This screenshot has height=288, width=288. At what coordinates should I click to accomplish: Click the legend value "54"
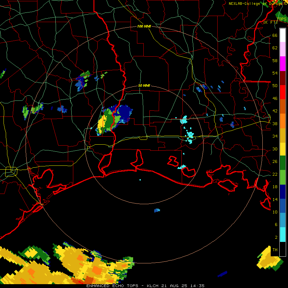coord(275,73)
